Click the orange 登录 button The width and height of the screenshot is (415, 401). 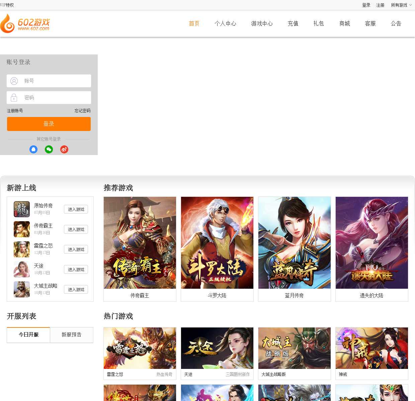(x=49, y=124)
